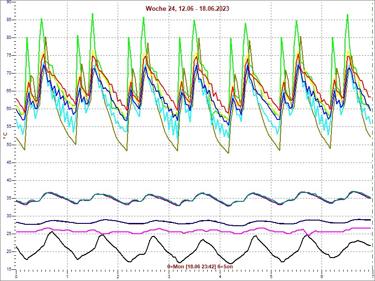This screenshot has height=281, width=375.
Task: Click the x-axis day label '2'
Action: [118, 277]
